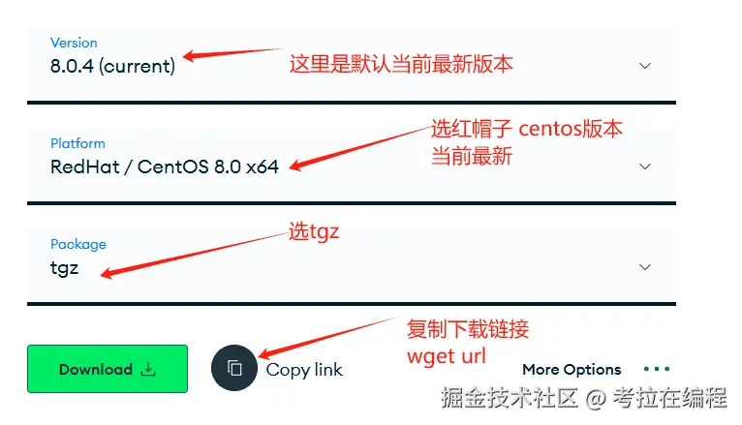Expand the Version dropdown chevron
This screenshot has width=742, height=425.
tap(645, 66)
